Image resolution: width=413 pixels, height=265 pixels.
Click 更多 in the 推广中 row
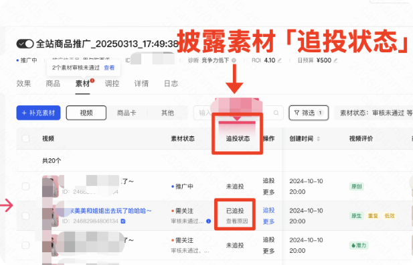tap(268, 192)
